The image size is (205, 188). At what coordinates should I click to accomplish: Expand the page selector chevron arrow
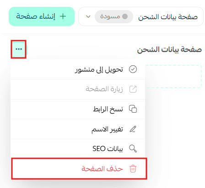pyautogui.click(x=88, y=16)
